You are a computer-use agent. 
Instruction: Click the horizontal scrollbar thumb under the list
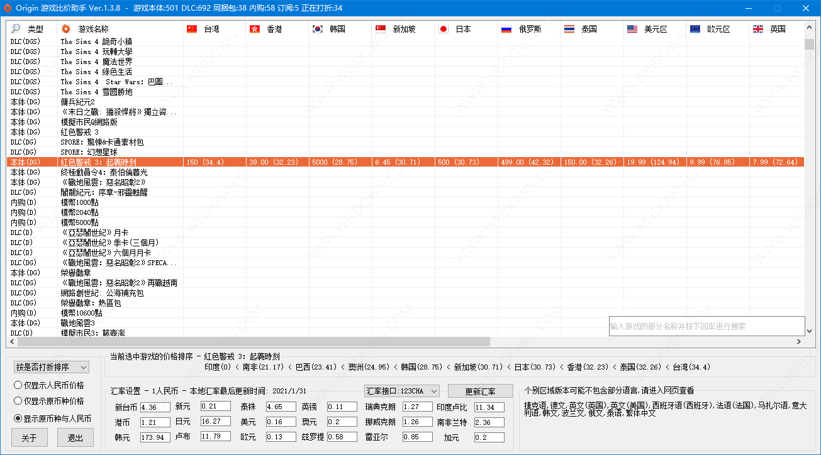click(254, 342)
